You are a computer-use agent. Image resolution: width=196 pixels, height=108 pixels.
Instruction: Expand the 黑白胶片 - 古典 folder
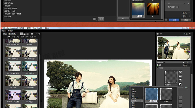[4, 11]
